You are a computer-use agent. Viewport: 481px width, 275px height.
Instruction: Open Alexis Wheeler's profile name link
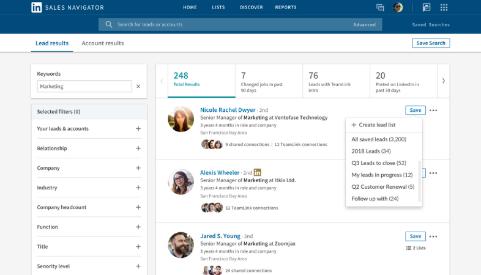coord(220,173)
